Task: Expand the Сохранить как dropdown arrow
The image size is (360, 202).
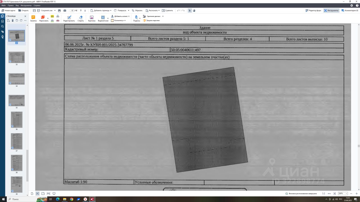Action: pos(55,10)
